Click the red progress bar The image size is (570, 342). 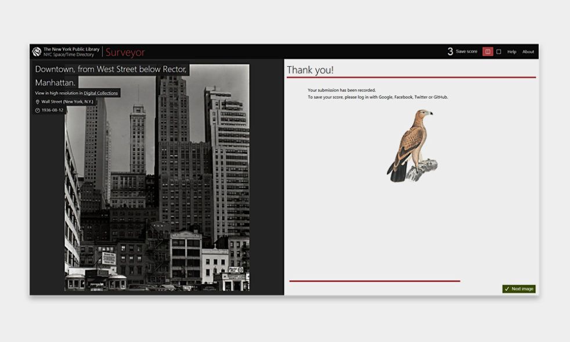coord(374,281)
